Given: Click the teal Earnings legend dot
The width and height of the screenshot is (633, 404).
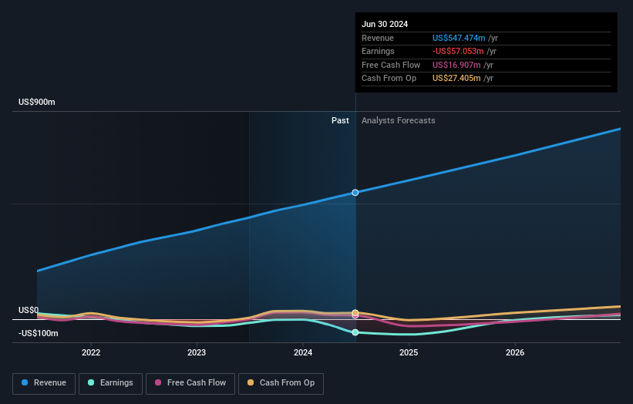Looking at the screenshot, I should point(91,382).
